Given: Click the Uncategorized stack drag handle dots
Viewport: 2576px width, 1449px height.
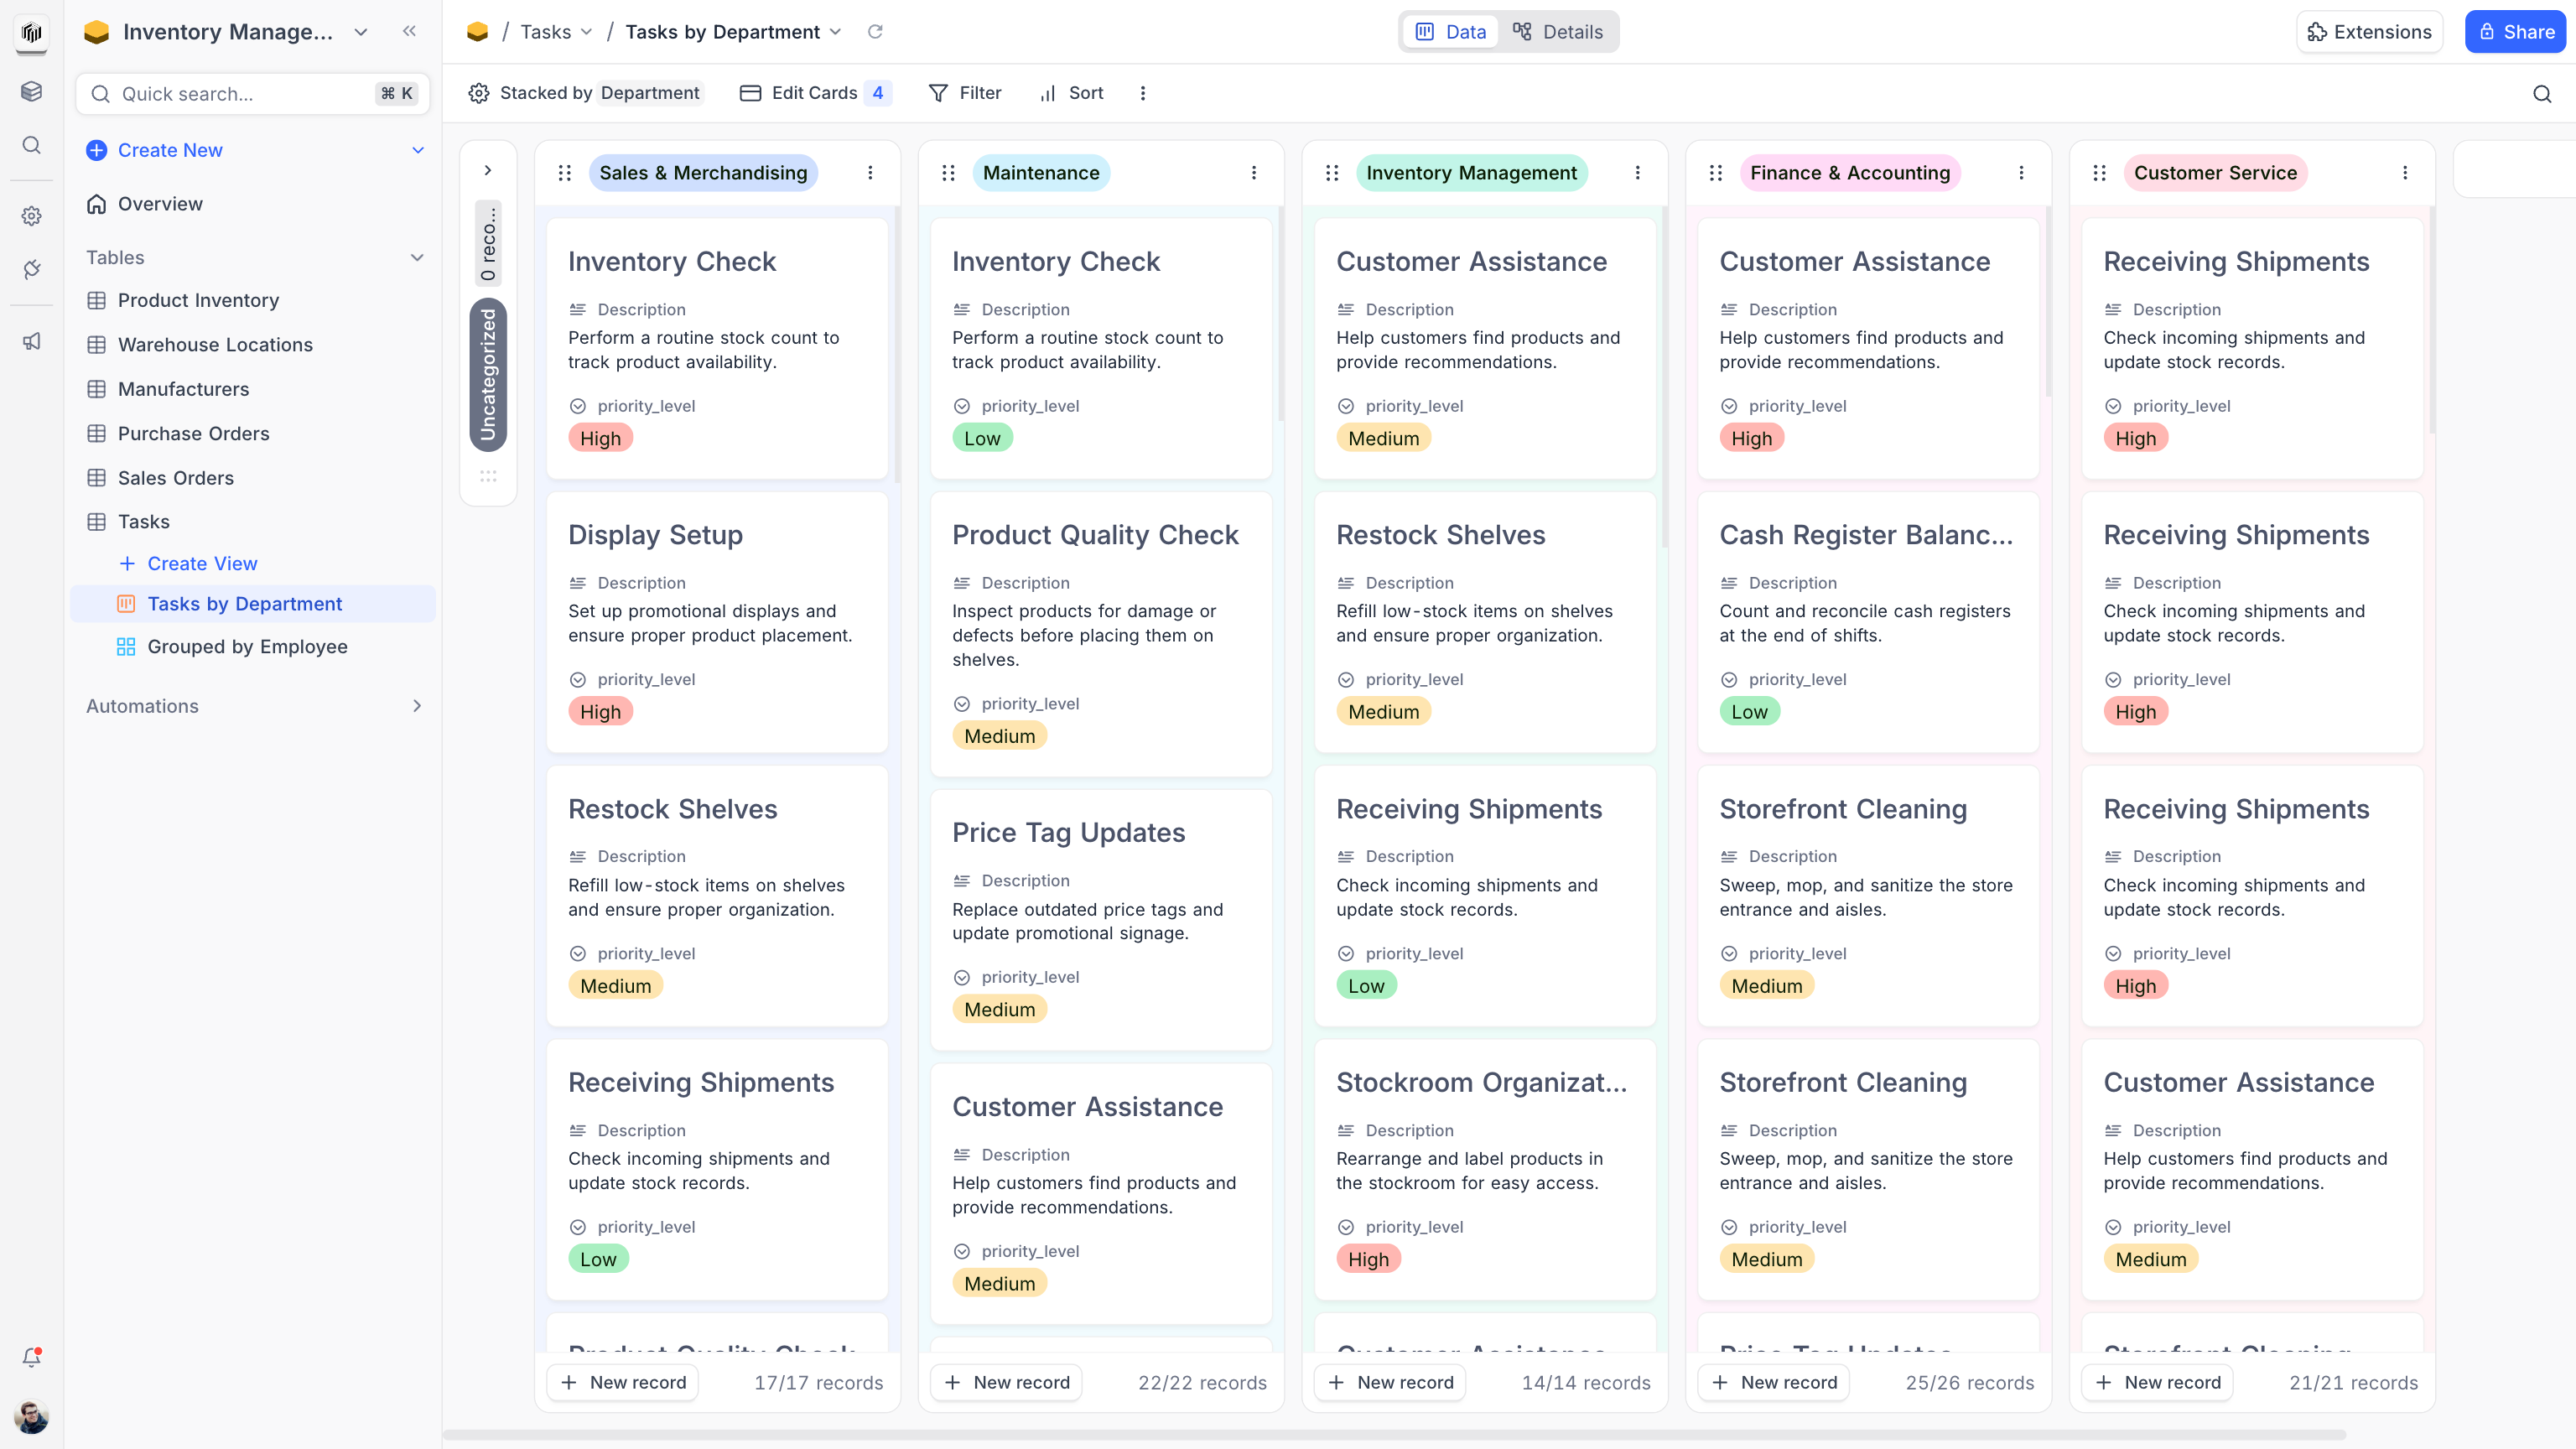Looking at the screenshot, I should pos(488,476).
